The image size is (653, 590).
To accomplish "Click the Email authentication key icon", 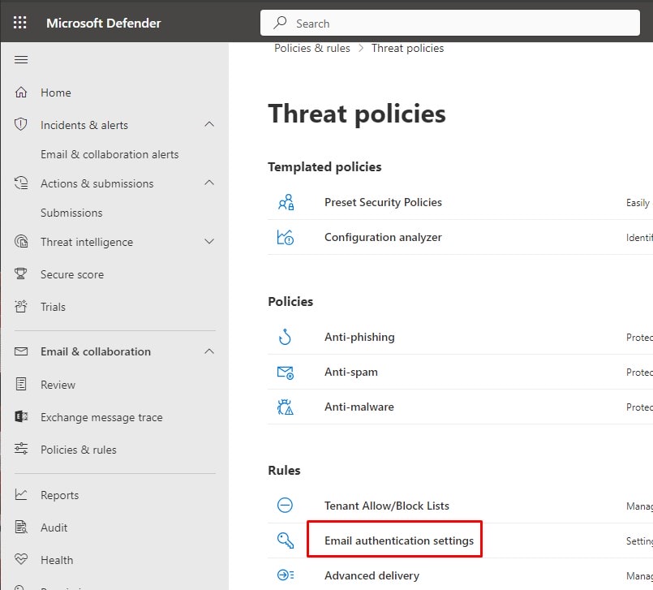I will tap(286, 540).
